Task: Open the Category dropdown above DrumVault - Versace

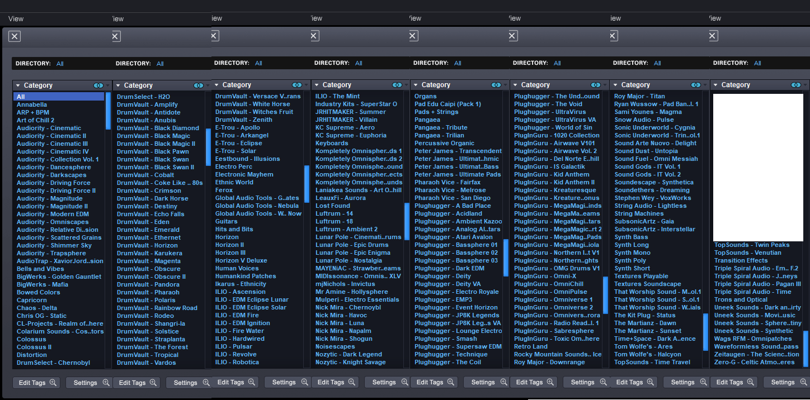Action: click(233, 85)
